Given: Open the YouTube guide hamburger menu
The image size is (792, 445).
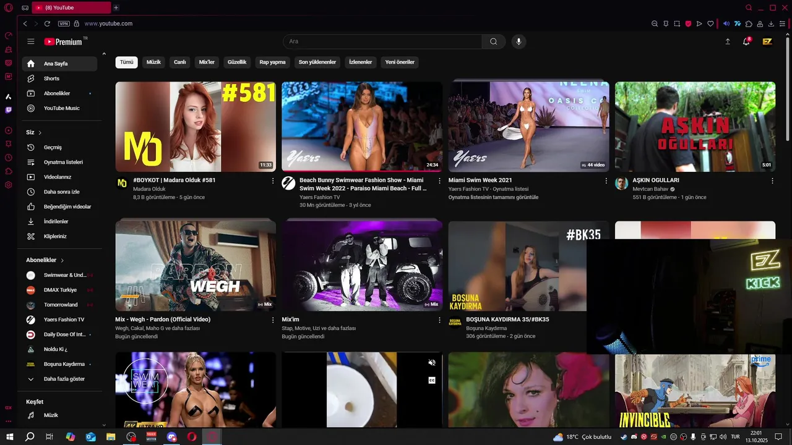Looking at the screenshot, I should 31,41.
